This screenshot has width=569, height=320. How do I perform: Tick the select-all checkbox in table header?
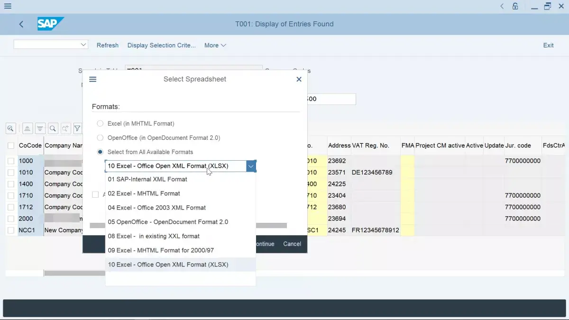pyautogui.click(x=11, y=146)
